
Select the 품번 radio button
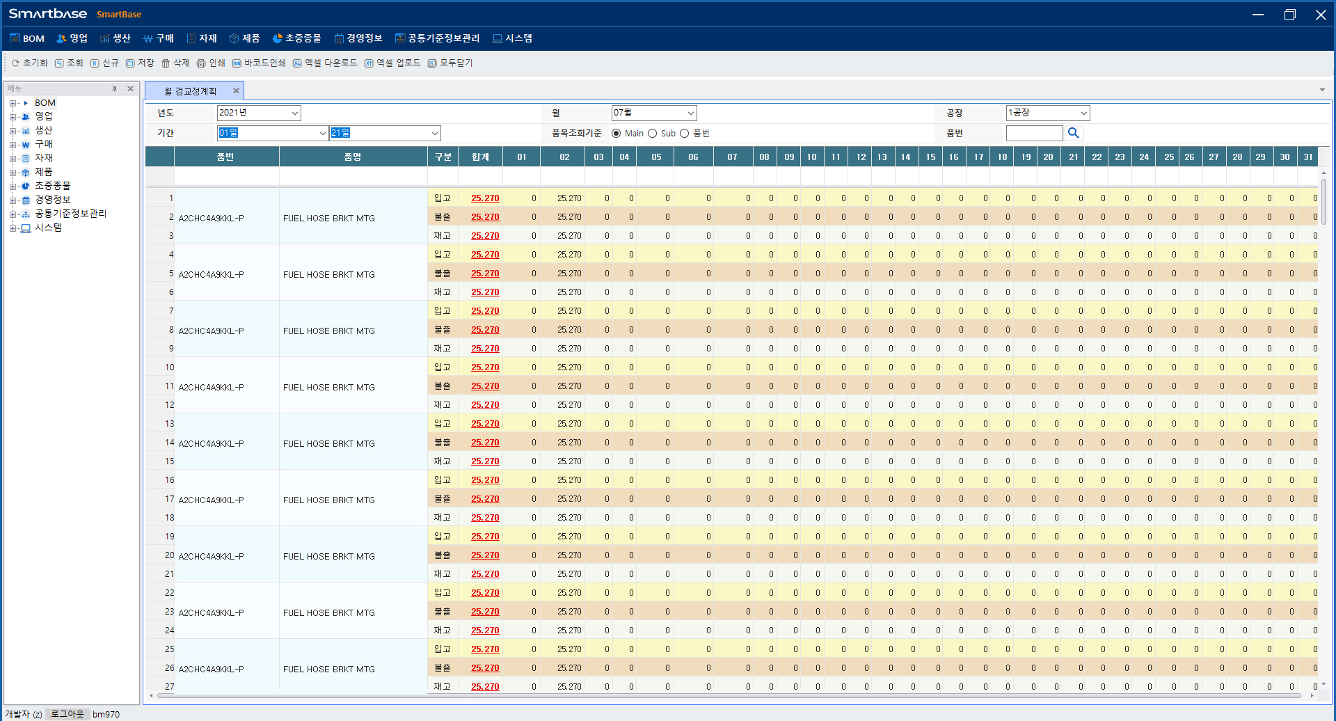pos(684,134)
